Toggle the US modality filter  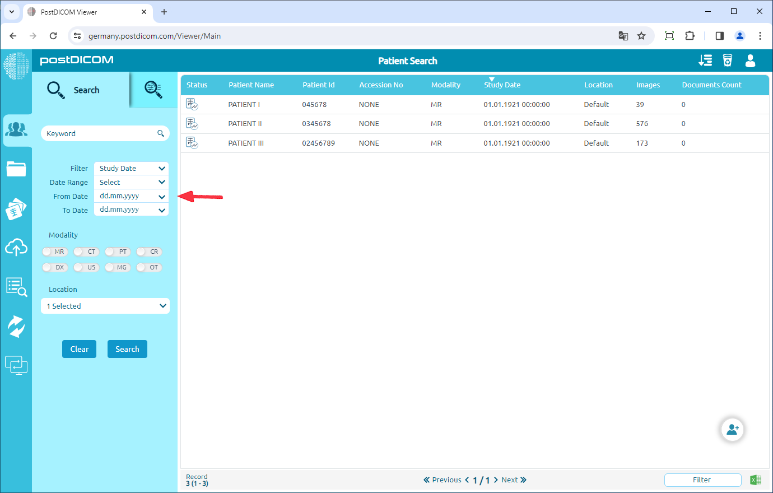point(86,267)
